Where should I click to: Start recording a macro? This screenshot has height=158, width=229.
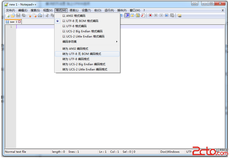coord(150,15)
